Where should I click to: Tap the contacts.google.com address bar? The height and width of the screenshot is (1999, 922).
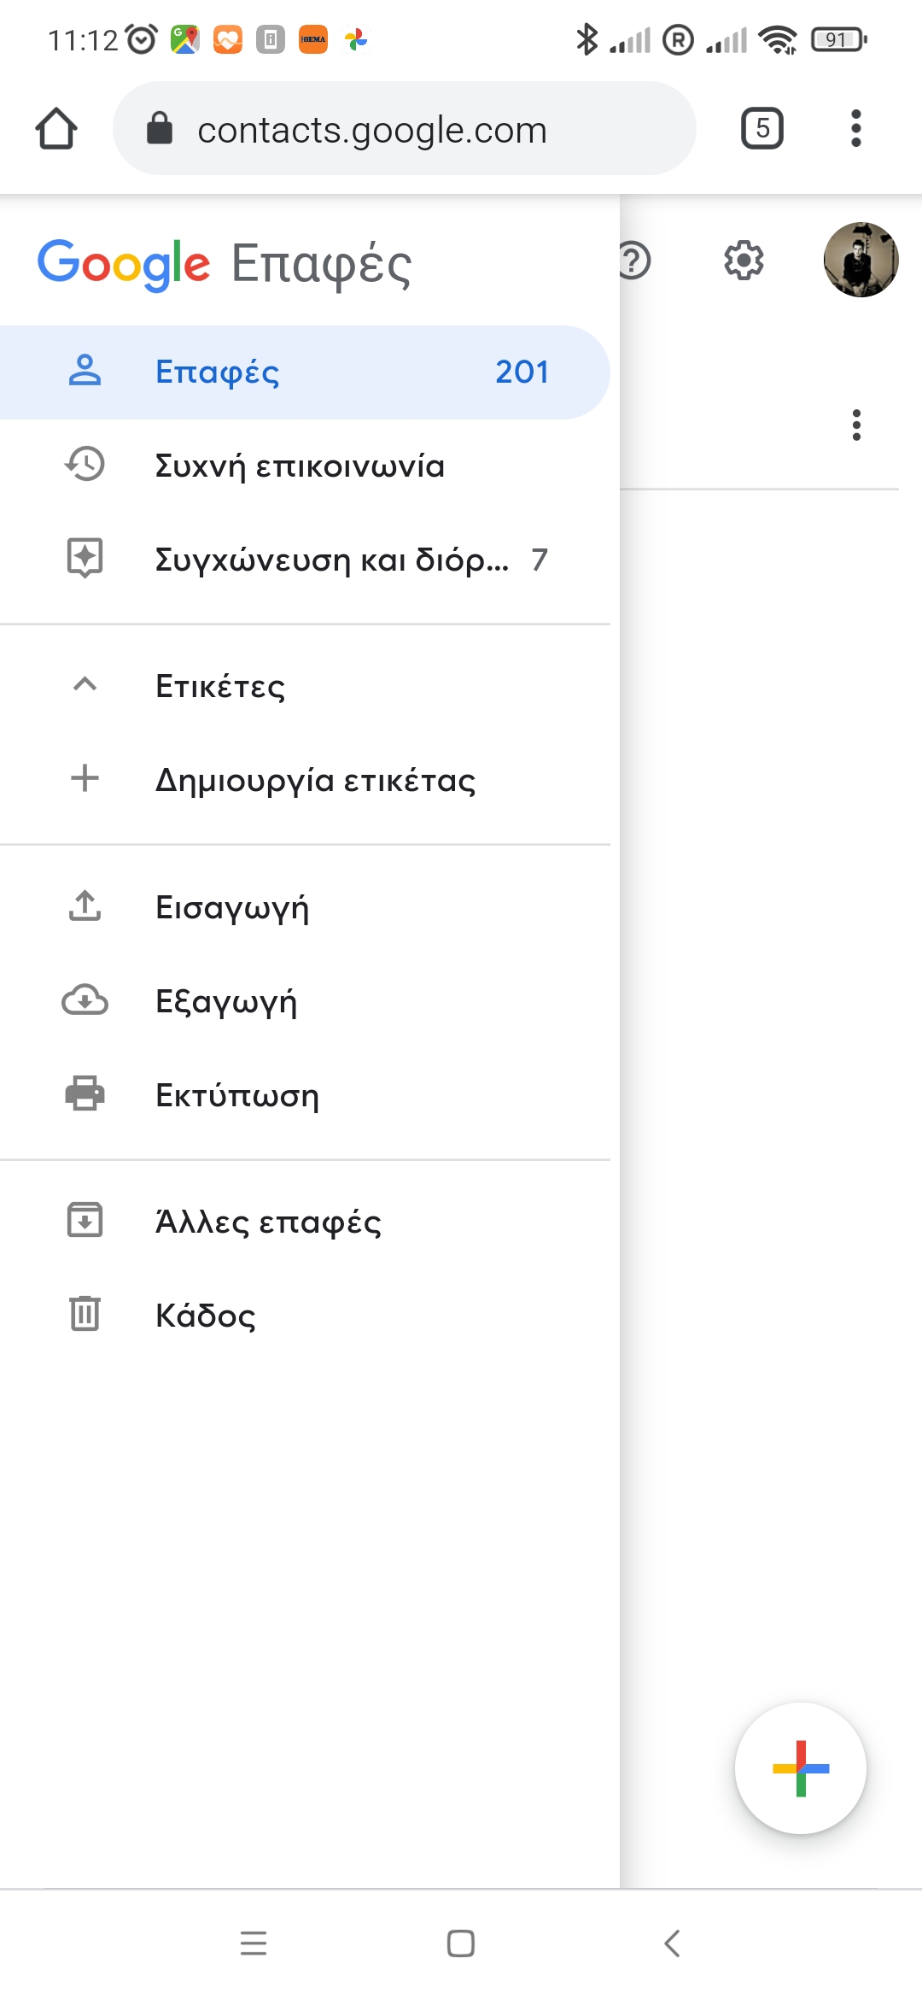coord(404,129)
